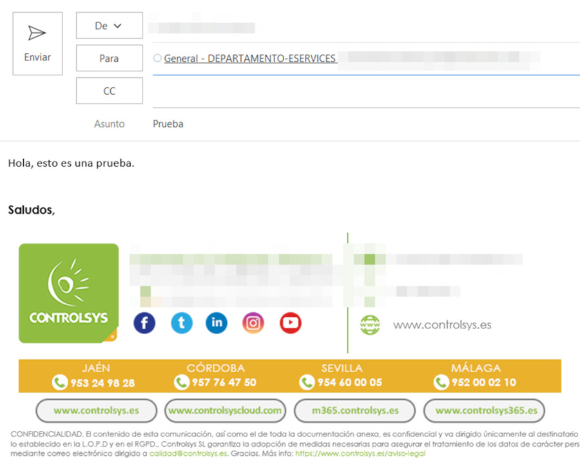This screenshot has width=580, height=472.
Task: Click the Jaén number 953 24 98 28
Action: [102, 383]
